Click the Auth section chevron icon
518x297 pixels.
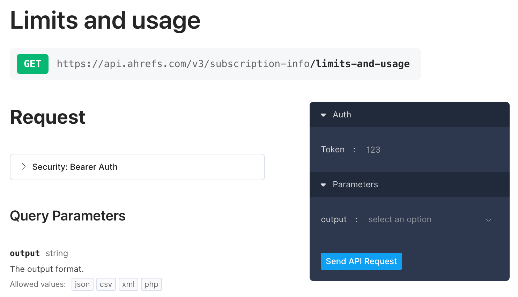[323, 115]
